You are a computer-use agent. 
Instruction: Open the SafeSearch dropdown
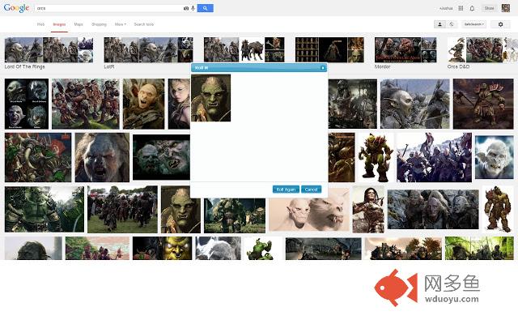473,24
